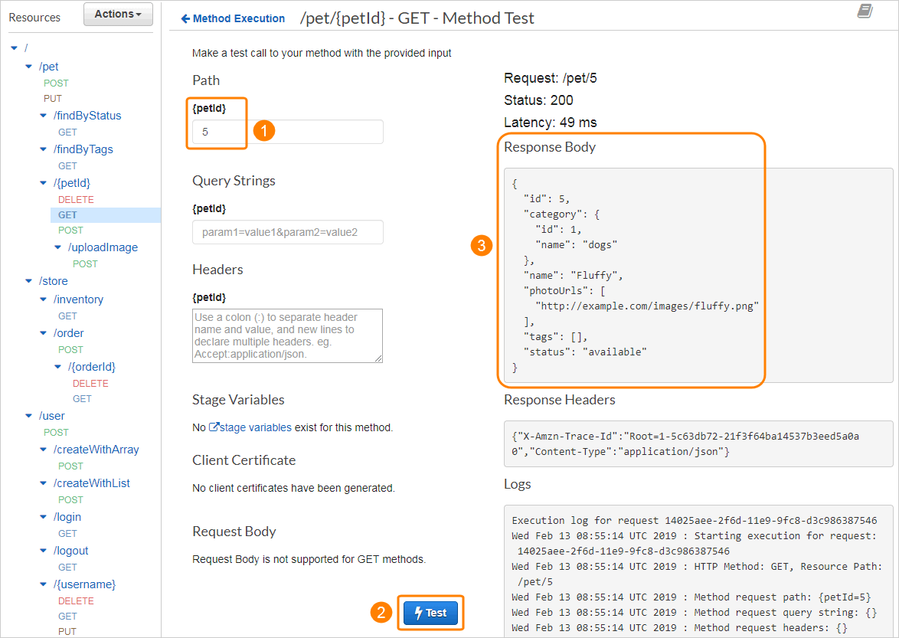This screenshot has height=638, width=899.
Task: Click the Query Strings parameter input field
Action: (x=287, y=232)
